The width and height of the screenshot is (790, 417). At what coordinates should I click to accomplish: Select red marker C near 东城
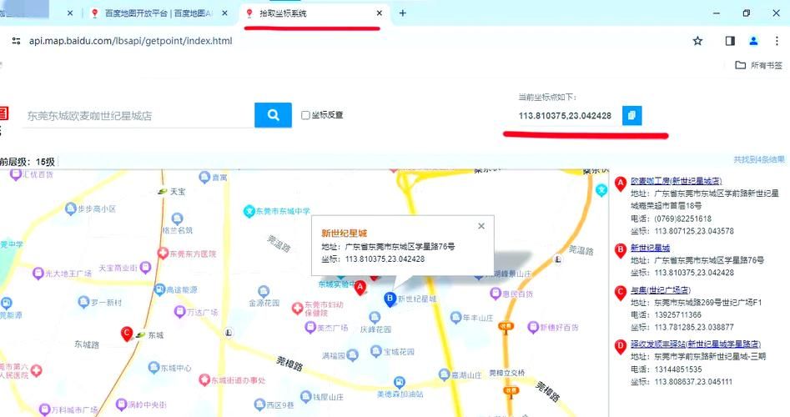(128, 333)
